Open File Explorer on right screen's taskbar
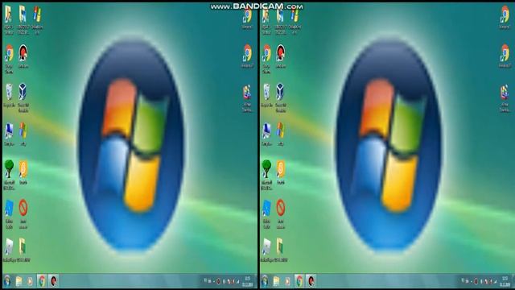515x290 pixels. (x=276, y=281)
